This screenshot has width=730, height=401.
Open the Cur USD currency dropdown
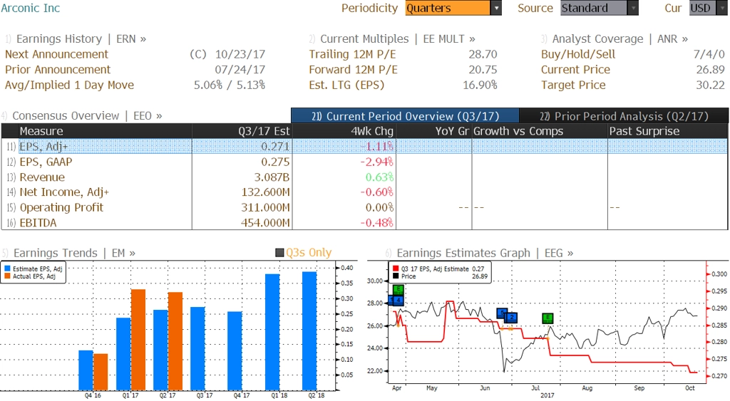coord(708,8)
